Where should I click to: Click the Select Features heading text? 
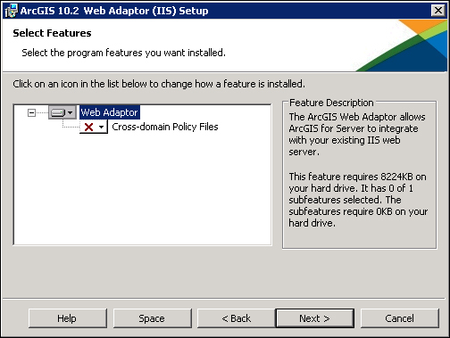[x=52, y=33]
